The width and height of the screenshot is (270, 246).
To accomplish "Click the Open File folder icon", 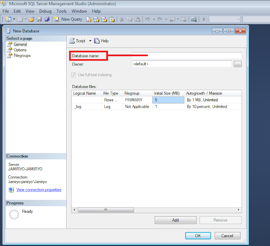I will (x=32, y=19).
